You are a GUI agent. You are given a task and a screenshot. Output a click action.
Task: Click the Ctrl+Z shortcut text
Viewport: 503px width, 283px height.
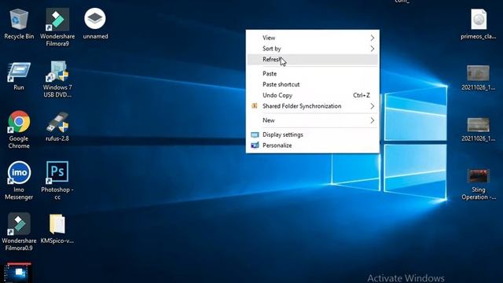coord(362,95)
